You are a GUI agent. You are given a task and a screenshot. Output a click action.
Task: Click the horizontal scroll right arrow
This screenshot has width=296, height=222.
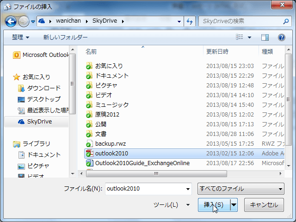[x=281, y=174]
